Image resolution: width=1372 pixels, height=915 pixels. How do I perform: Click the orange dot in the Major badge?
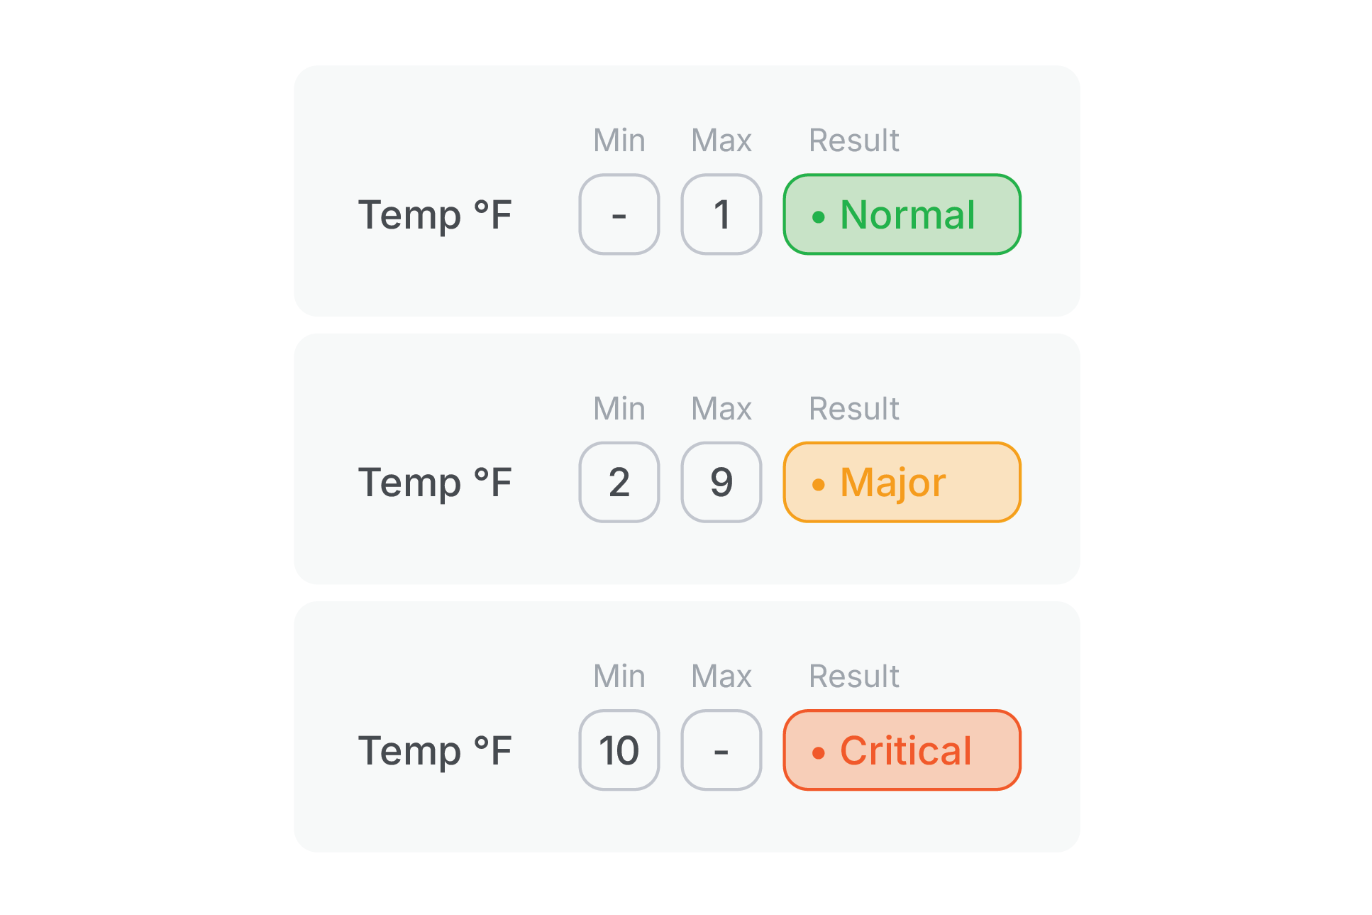pyautogui.click(x=818, y=485)
